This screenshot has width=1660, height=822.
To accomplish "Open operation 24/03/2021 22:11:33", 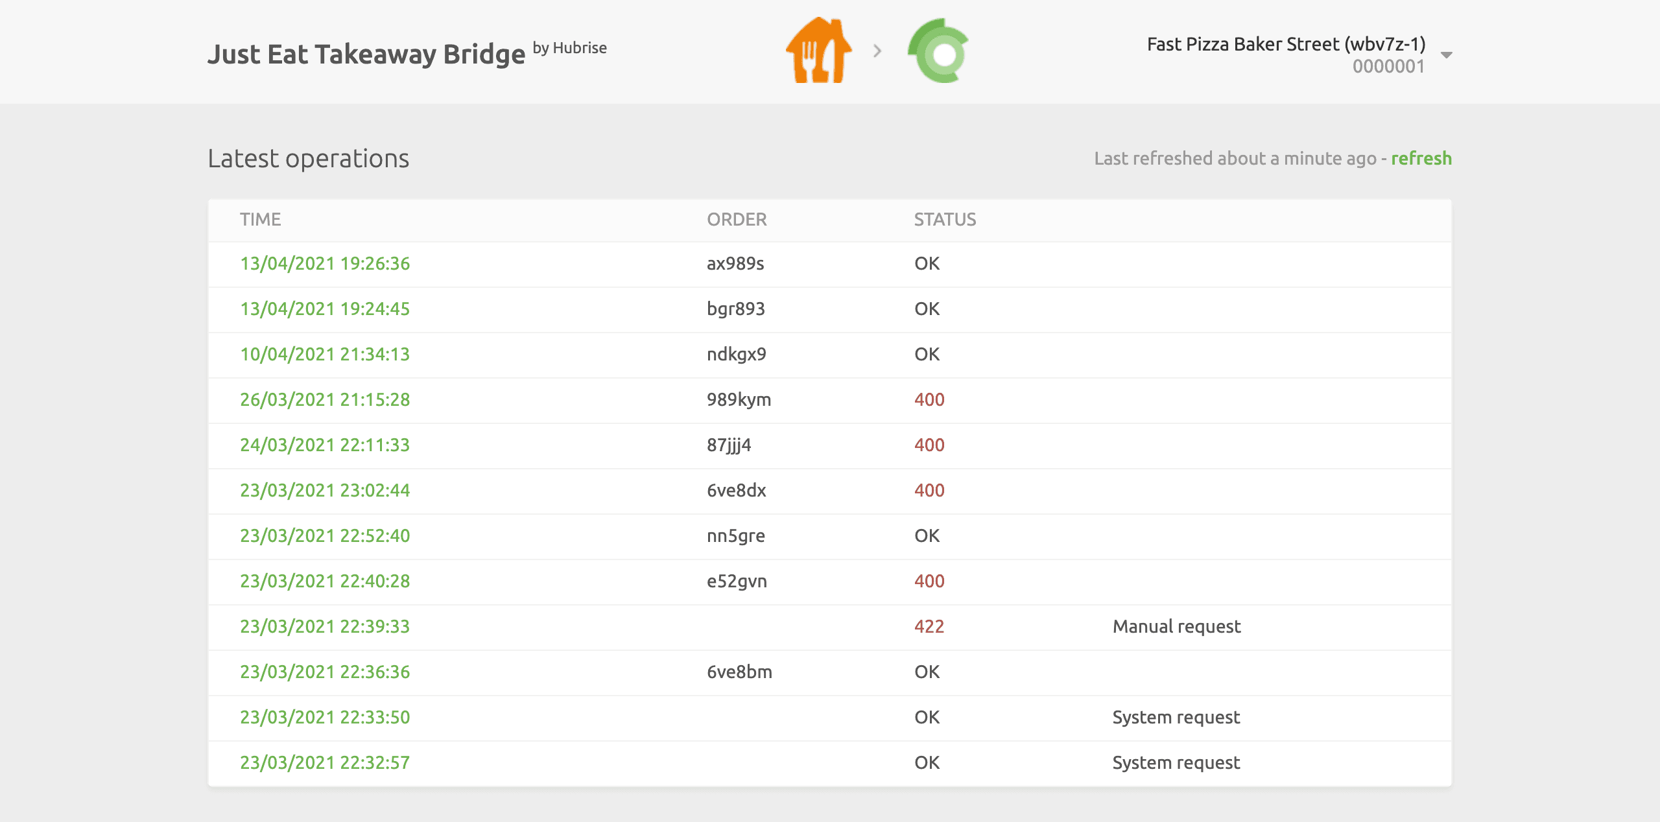I will [325, 445].
